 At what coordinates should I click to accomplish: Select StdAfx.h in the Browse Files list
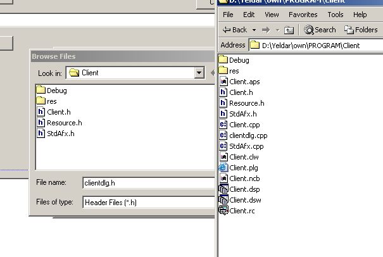tap(60, 134)
